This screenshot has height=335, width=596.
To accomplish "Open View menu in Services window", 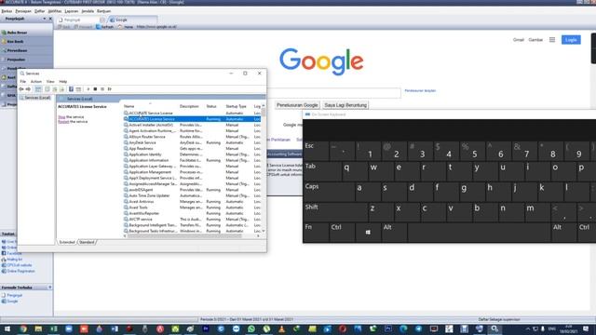I will click(50, 81).
